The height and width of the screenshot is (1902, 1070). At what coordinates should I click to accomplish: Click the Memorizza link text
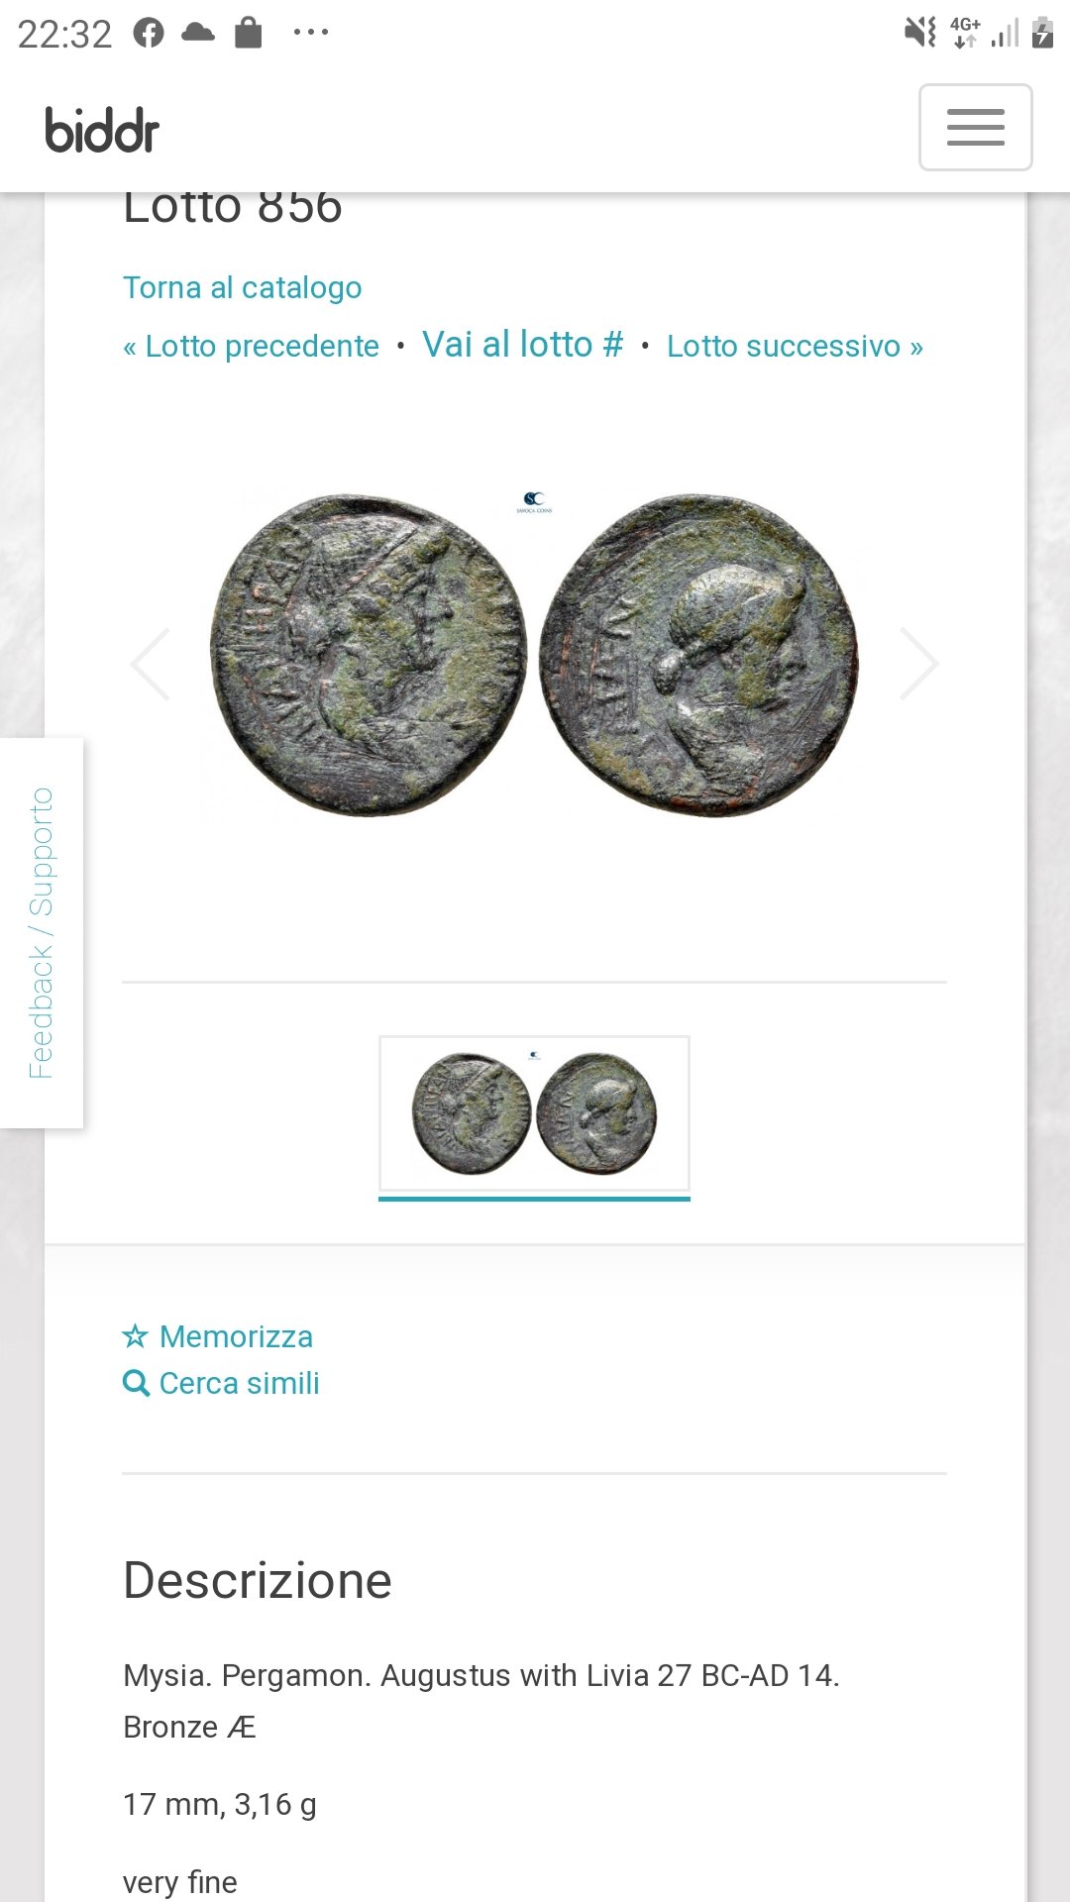[236, 1336]
